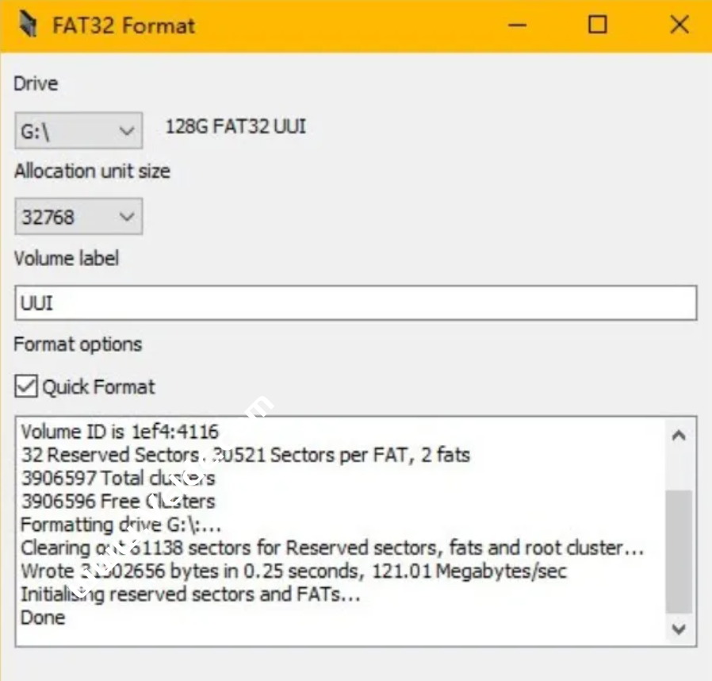Click the minimize icon in title bar
Image resolution: width=712 pixels, height=681 pixels.
click(517, 25)
